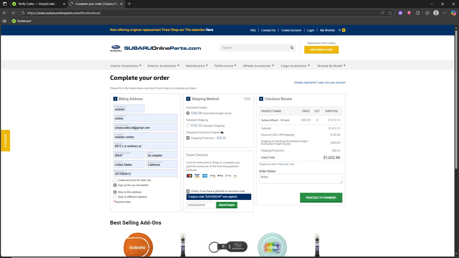Click the Visa payment icon
This screenshot has width=459, height=258.
pos(197,176)
